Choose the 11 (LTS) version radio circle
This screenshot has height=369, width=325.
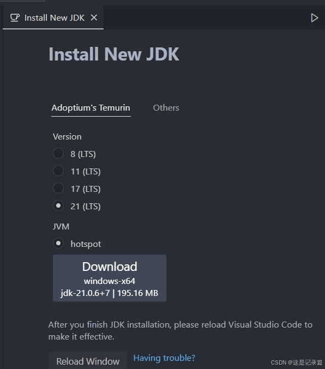(x=58, y=171)
